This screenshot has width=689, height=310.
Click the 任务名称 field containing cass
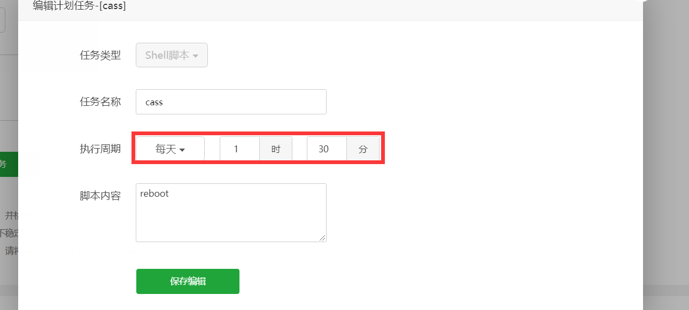coord(231,102)
